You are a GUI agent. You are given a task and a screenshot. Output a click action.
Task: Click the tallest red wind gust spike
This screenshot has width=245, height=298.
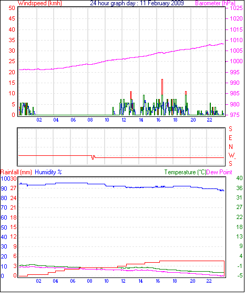click(162, 87)
